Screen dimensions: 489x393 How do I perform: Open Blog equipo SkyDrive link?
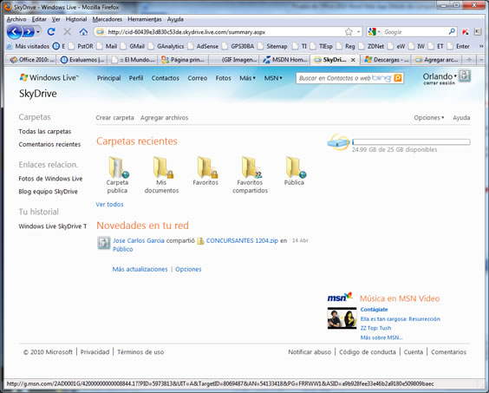48,192
